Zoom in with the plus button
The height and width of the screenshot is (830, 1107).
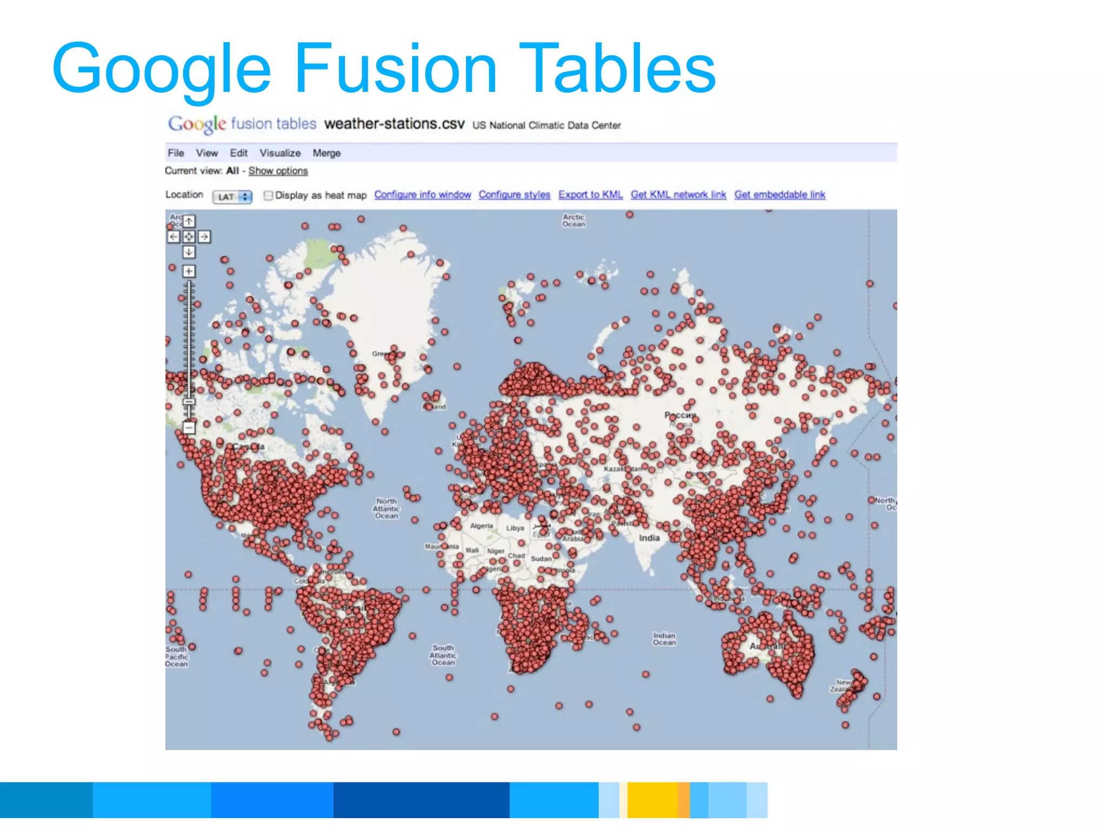click(189, 271)
